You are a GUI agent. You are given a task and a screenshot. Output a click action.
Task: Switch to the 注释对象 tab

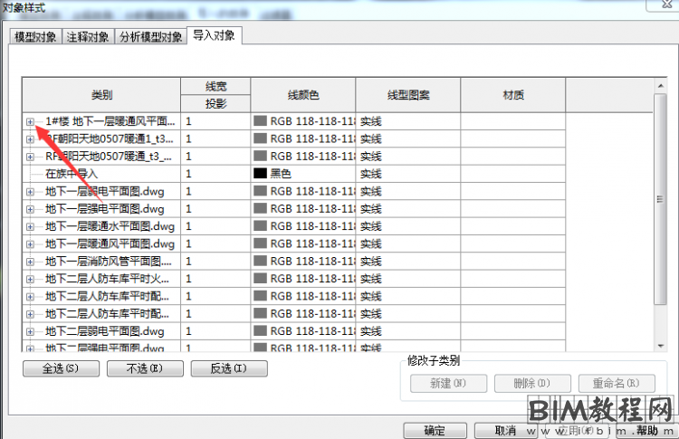(x=88, y=37)
